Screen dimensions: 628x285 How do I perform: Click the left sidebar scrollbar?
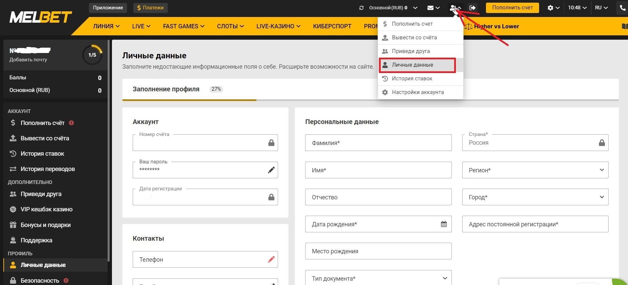pos(109,150)
